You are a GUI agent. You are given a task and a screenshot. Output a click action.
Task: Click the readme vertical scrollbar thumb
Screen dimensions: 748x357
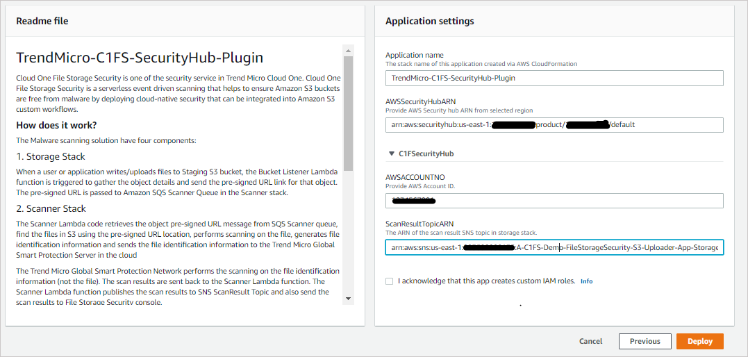(348, 113)
